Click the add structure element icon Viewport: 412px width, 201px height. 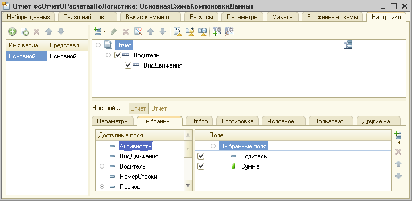pyautogui.click(x=97, y=31)
